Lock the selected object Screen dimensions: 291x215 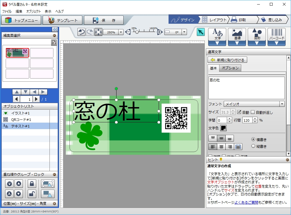pyautogui.click(x=32, y=184)
